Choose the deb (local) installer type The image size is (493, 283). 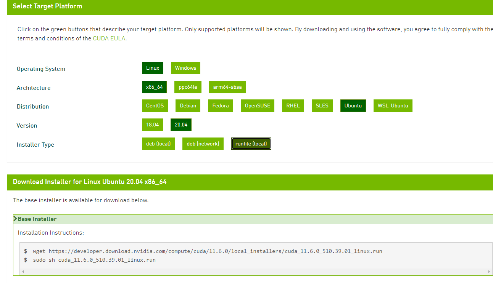pos(158,144)
